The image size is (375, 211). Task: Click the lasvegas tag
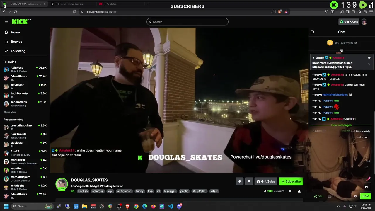[170, 191]
